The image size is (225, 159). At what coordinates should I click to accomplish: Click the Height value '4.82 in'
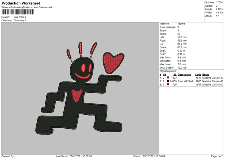point(220,9)
